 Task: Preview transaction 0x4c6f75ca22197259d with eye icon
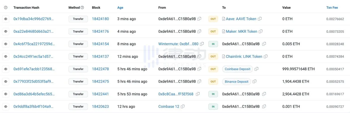coord(6,44)
